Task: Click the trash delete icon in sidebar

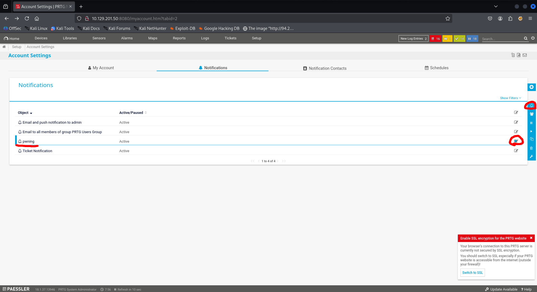Action: (531, 148)
